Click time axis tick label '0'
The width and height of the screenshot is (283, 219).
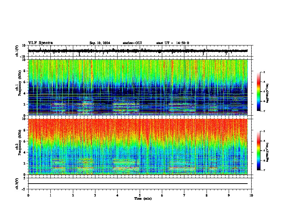(28, 195)
